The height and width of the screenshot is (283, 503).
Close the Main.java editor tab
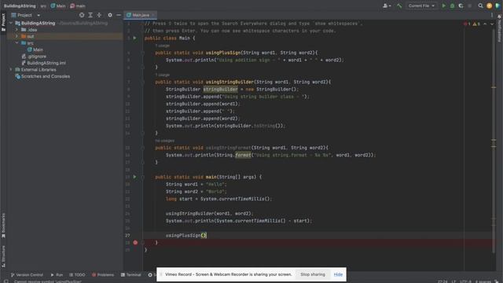153,15
